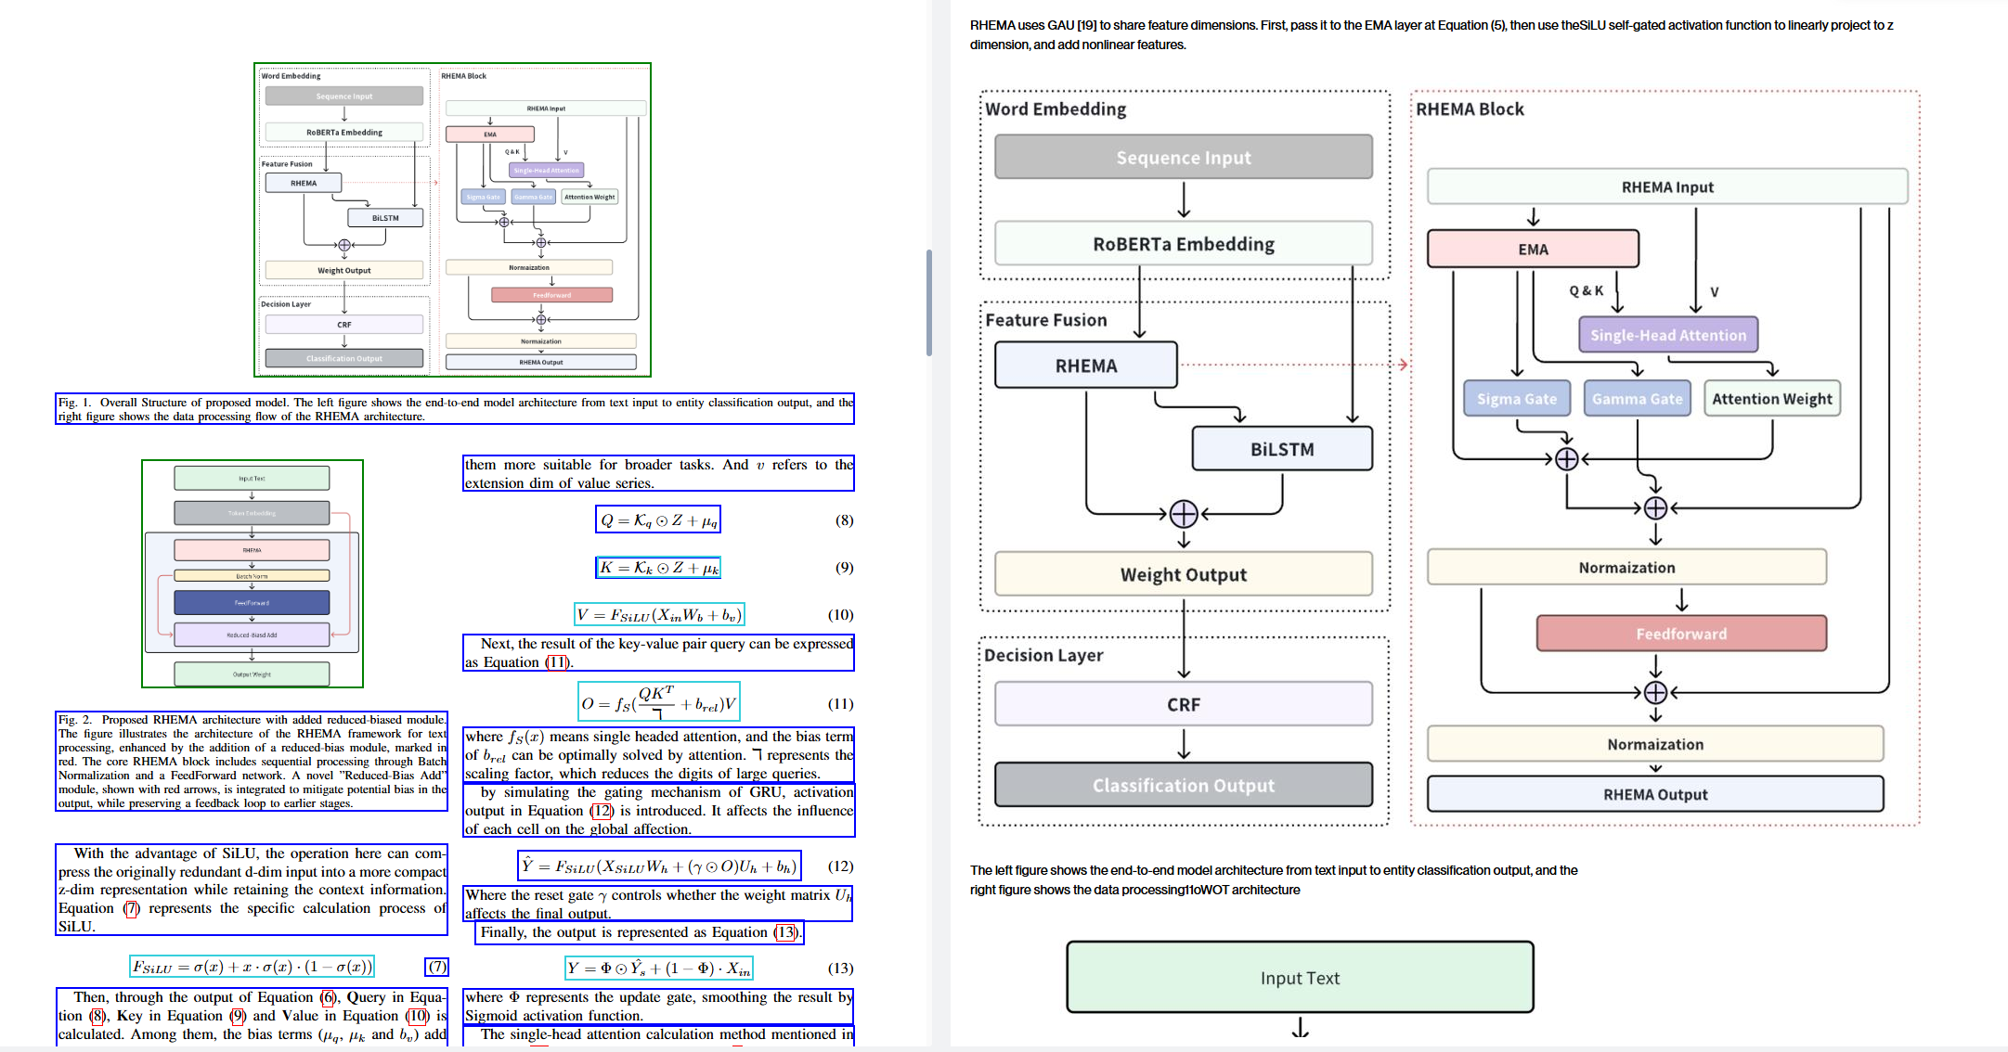Click the circled-plus node above Weight Output
2008x1052 pixels.
(1184, 513)
